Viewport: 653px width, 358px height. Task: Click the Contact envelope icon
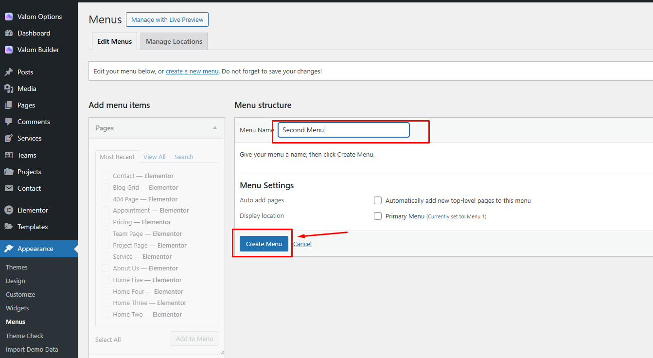click(x=9, y=188)
